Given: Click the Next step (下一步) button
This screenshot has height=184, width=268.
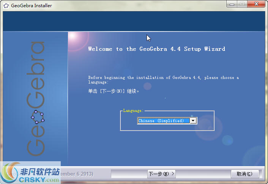Looking at the screenshot, I should click(x=161, y=174).
